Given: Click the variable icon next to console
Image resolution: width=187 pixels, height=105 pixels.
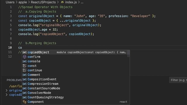Looking at the screenshot, I should [x=25, y=62].
